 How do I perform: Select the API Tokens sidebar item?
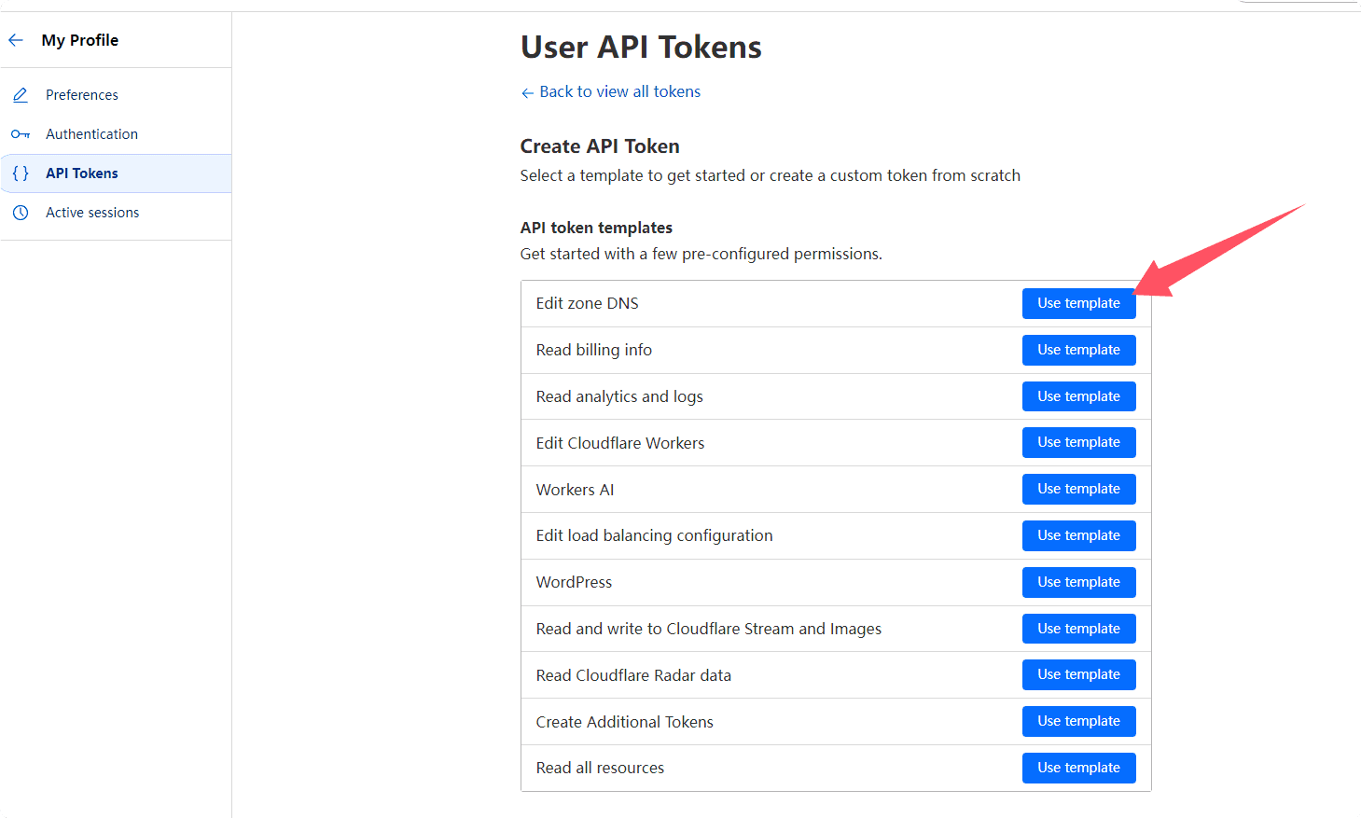(x=82, y=173)
